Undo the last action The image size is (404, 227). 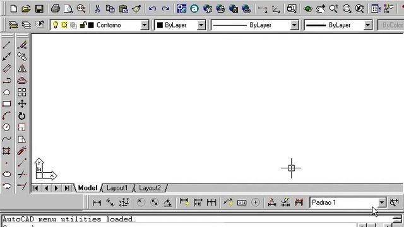pos(152,9)
